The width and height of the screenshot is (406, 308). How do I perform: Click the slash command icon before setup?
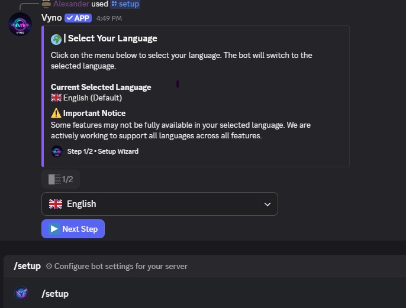tap(114, 4)
